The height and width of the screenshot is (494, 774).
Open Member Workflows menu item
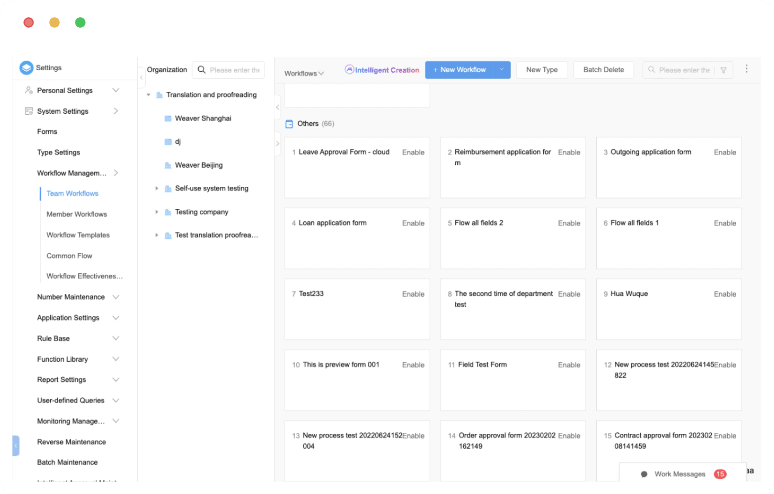(76, 214)
